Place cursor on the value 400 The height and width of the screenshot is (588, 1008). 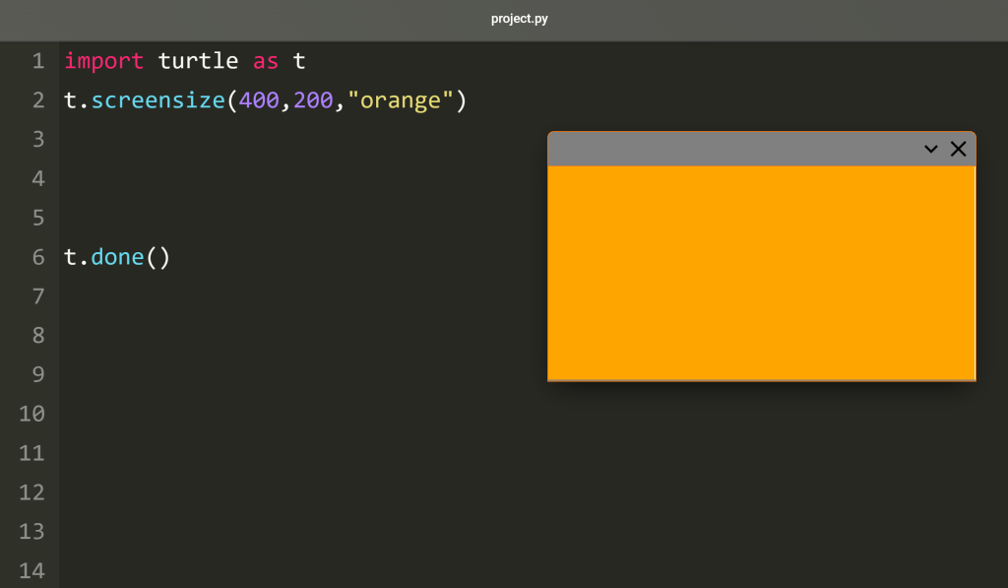point(259,100)
